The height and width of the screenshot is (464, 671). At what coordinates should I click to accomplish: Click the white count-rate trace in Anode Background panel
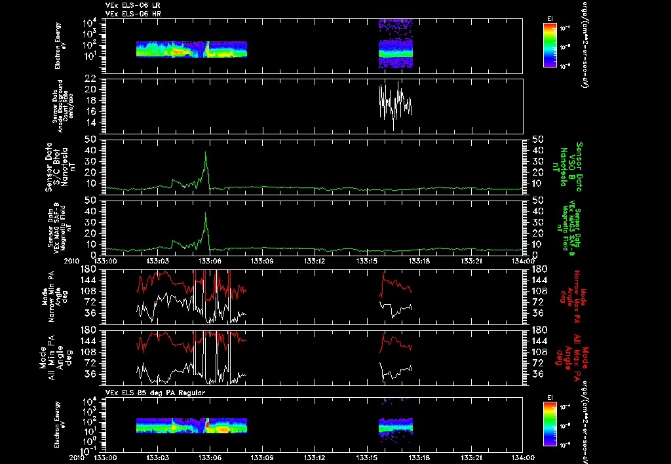[x=396, y=105]
